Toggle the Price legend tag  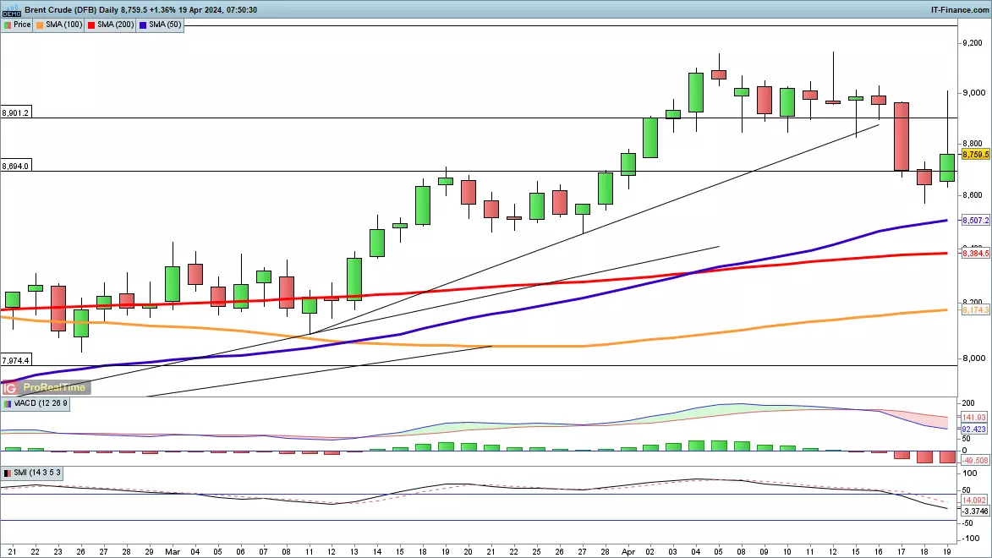17,25
